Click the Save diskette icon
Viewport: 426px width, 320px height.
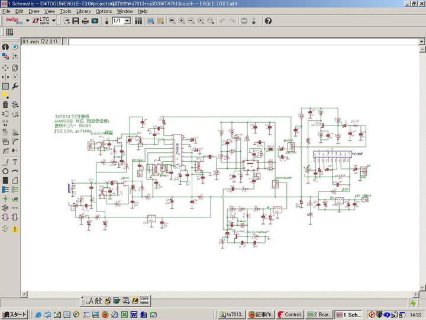pos(76,21)
